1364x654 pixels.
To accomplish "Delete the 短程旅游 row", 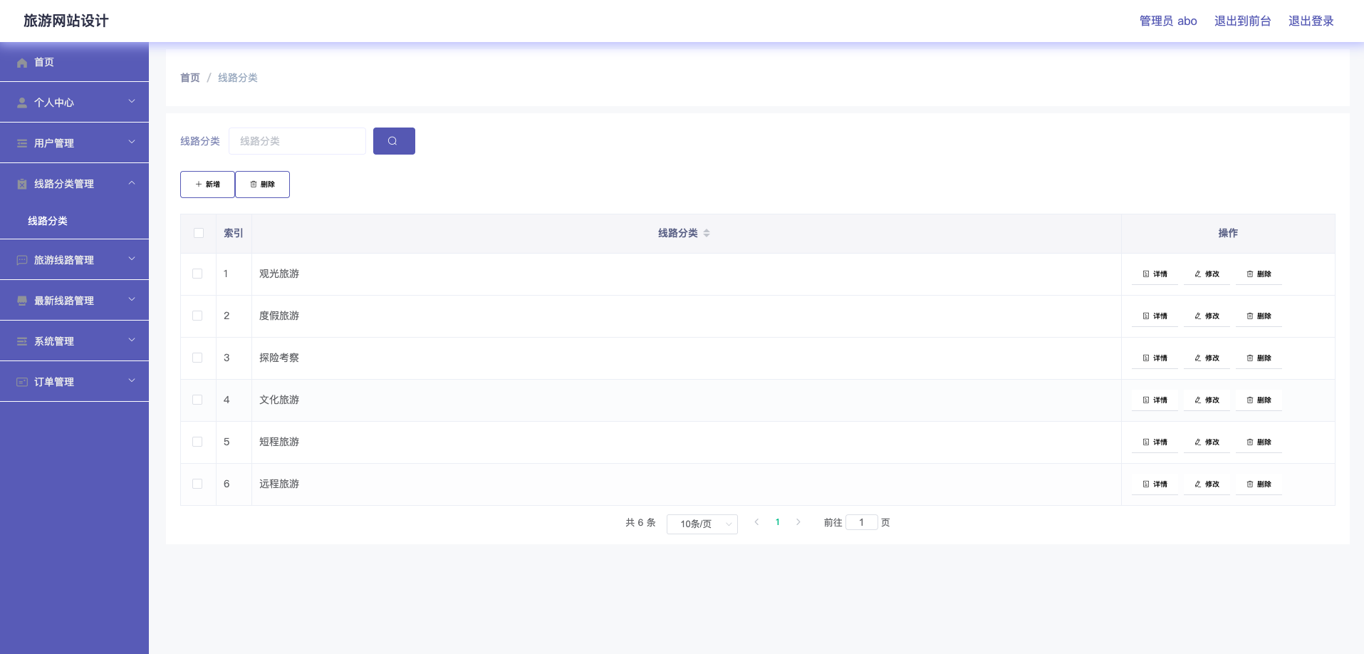I will click(x=1259, y=442).
